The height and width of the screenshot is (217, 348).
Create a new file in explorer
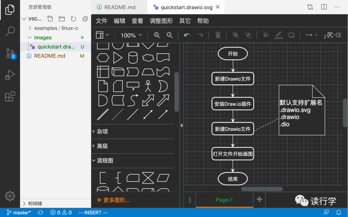(x=50, y=19)
